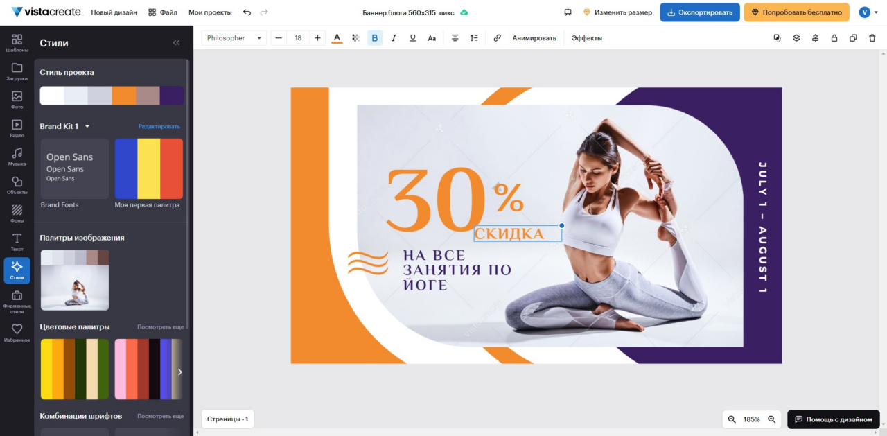Expand the Brand Kit 1 dropdown
This screenshot has height=436, width=887.
tap(86, 126)
